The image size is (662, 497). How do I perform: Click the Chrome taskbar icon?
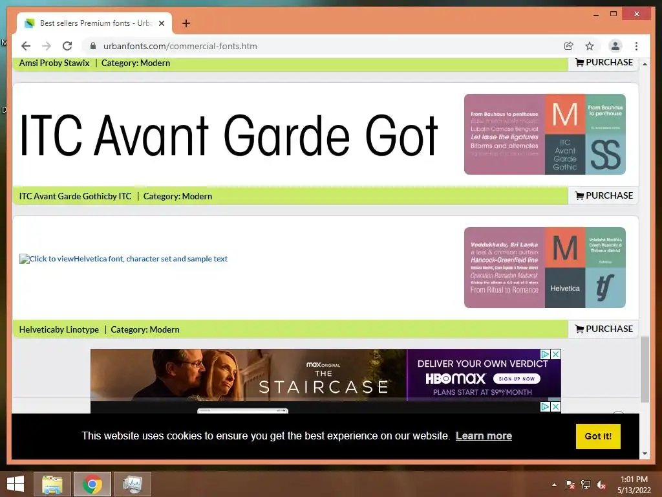coord(92,484)
